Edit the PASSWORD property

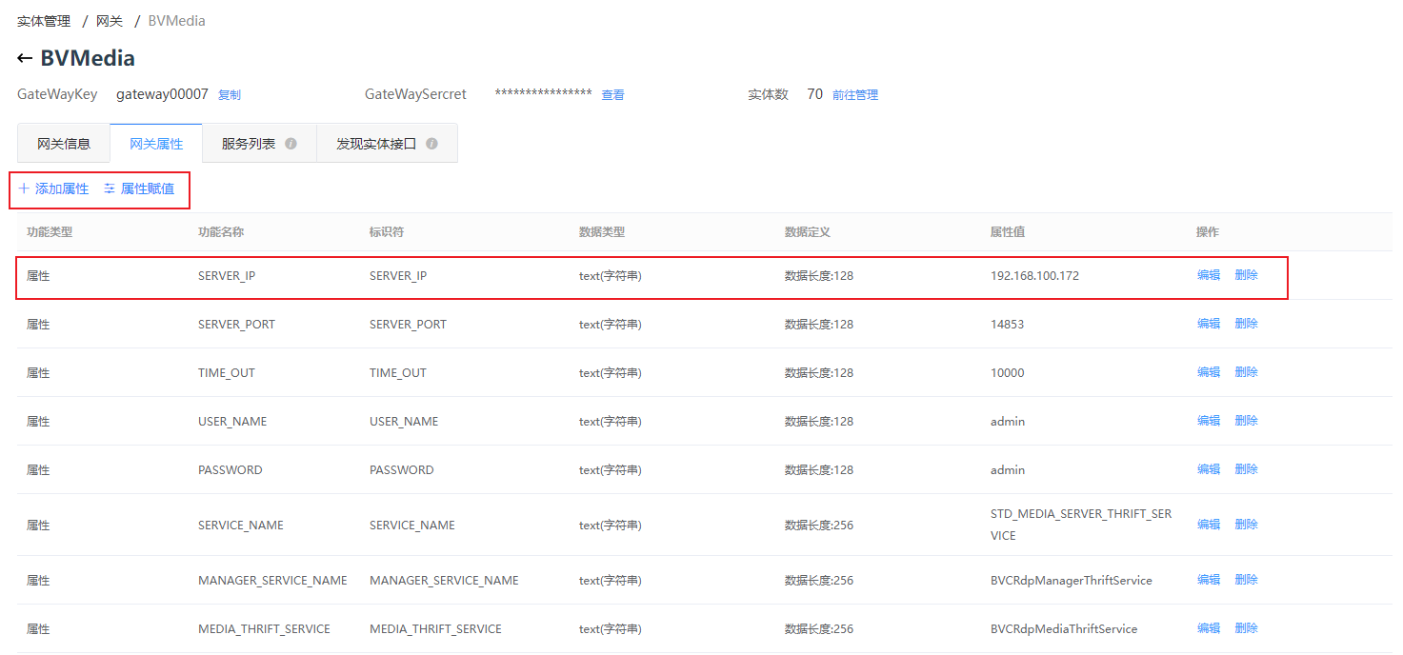pyautogui.click(x=1209, y=469)
